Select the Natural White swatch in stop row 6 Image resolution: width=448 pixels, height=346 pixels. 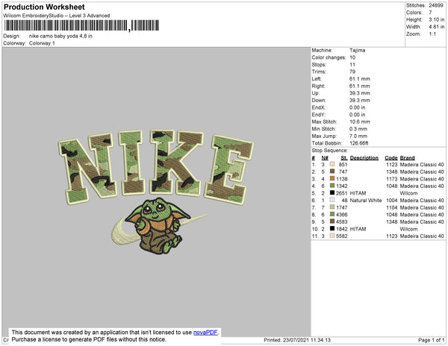[332, 200]
